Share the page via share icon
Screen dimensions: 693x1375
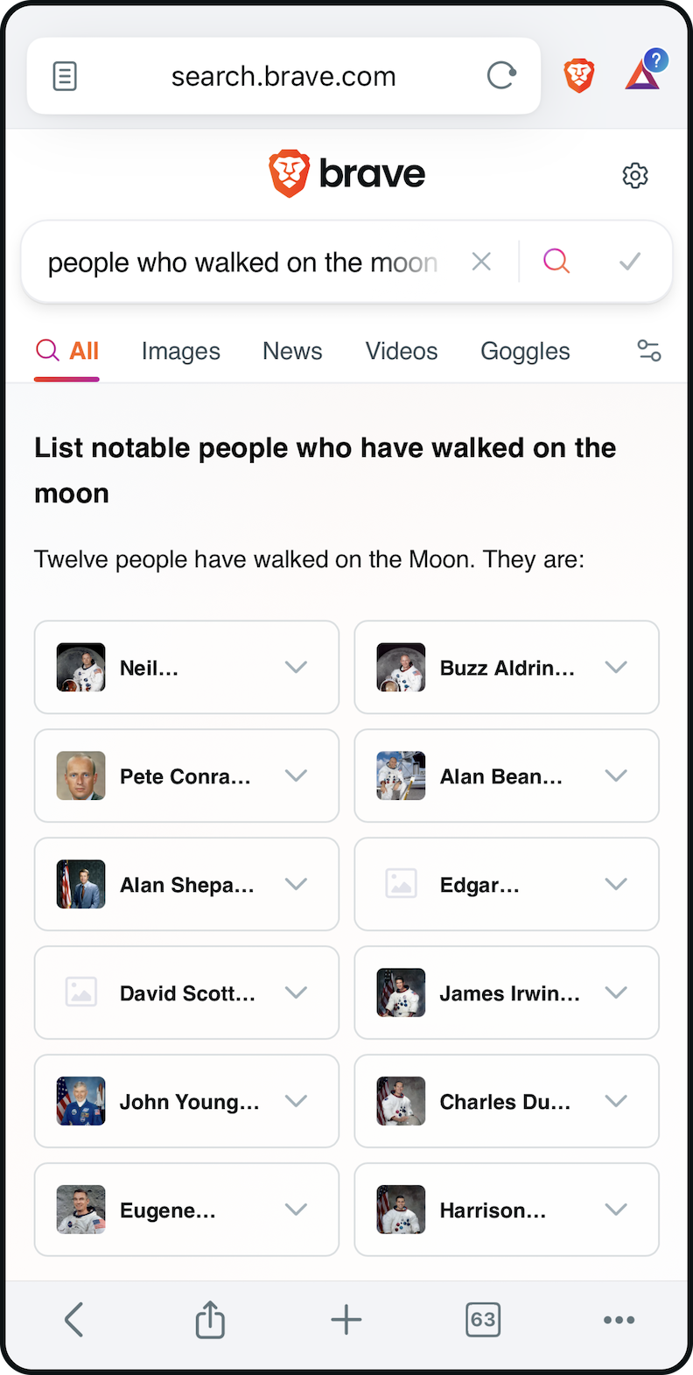tap(210, 1319)
